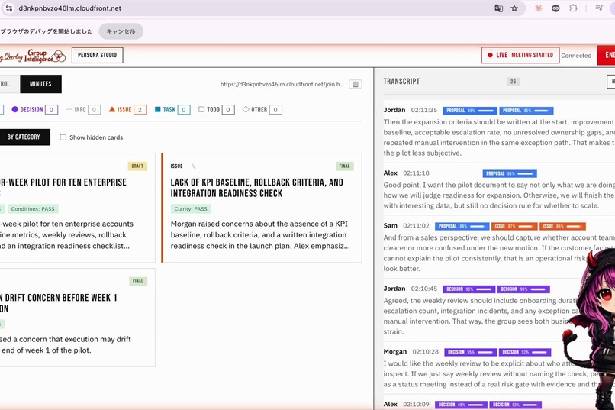Click speaker name Morgan in transcript
This screenshot has height=410, width=615.
pos(395,351)
